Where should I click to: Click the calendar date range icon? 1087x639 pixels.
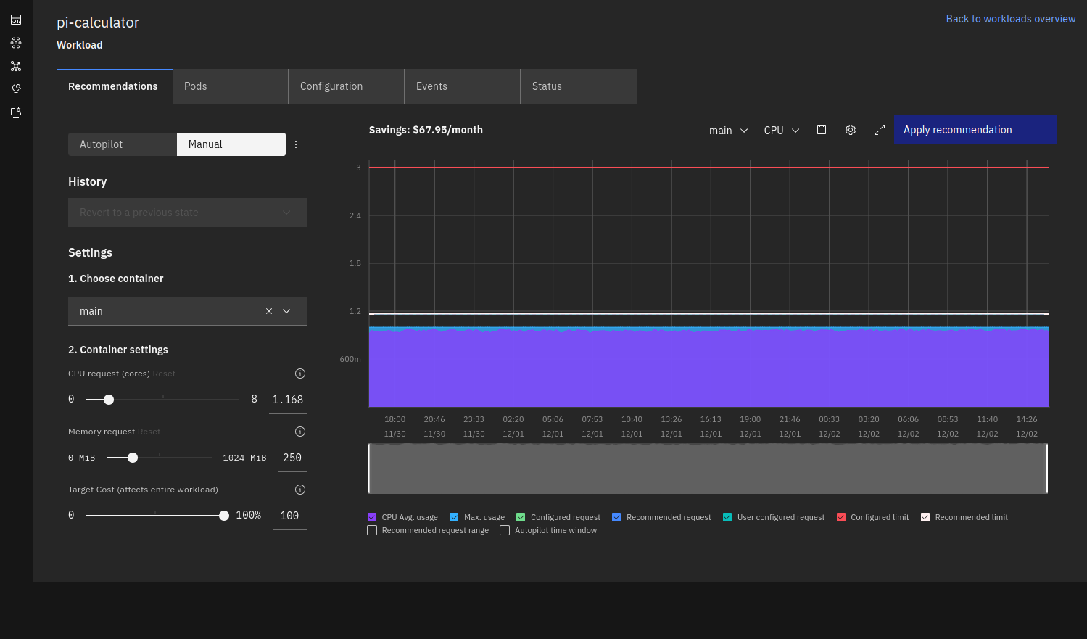point(822,130)
